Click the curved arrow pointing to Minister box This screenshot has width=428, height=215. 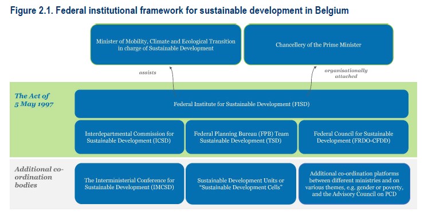[x=172, y=81]
